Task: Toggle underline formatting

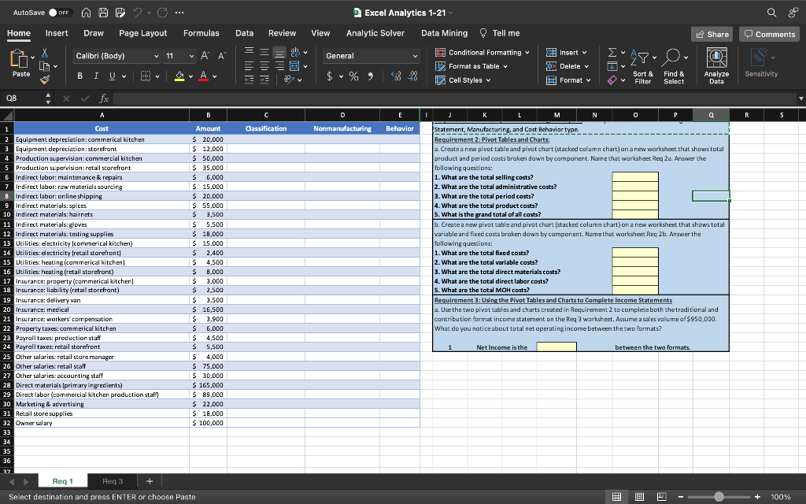Action: pos(112,76)
